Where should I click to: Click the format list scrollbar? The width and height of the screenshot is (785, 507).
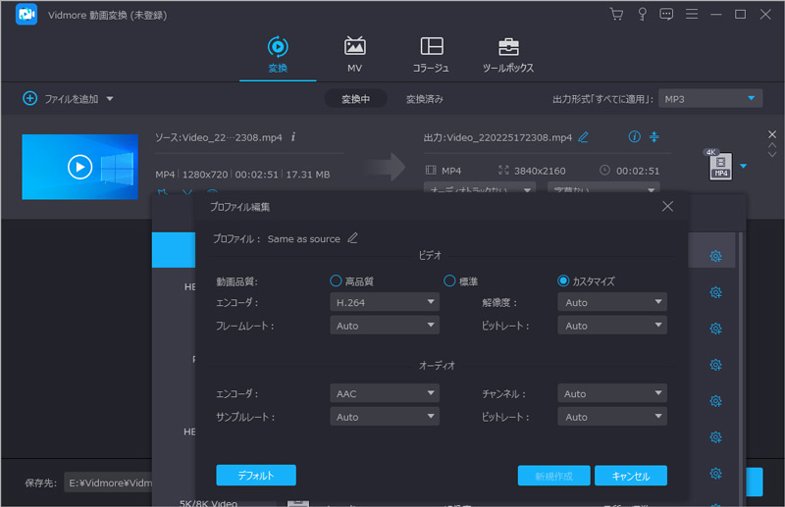(x=741, y=368)
